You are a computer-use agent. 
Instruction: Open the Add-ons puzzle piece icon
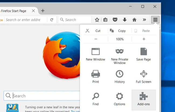(x=143, y=96)
